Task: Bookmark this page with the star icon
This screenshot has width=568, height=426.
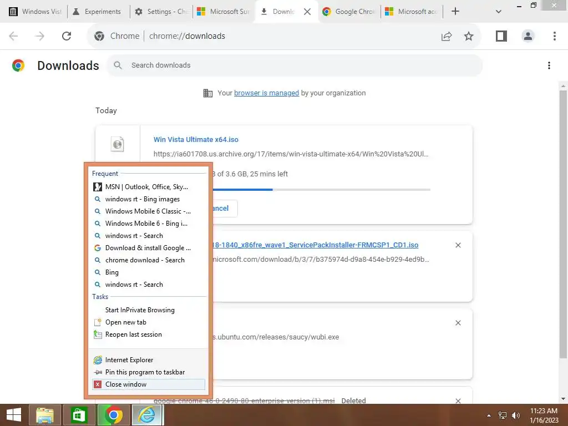Action: [469, 36]
